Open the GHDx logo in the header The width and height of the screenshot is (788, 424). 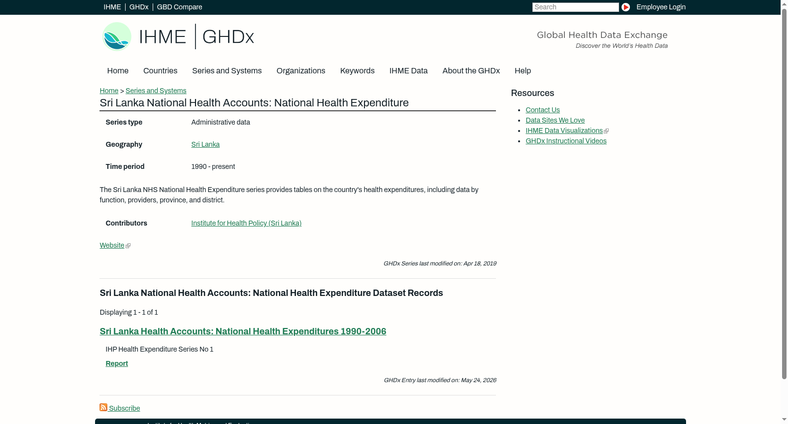click(228, 36)
